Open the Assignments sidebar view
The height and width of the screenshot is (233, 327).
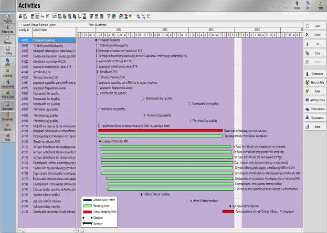pos(8,84)
